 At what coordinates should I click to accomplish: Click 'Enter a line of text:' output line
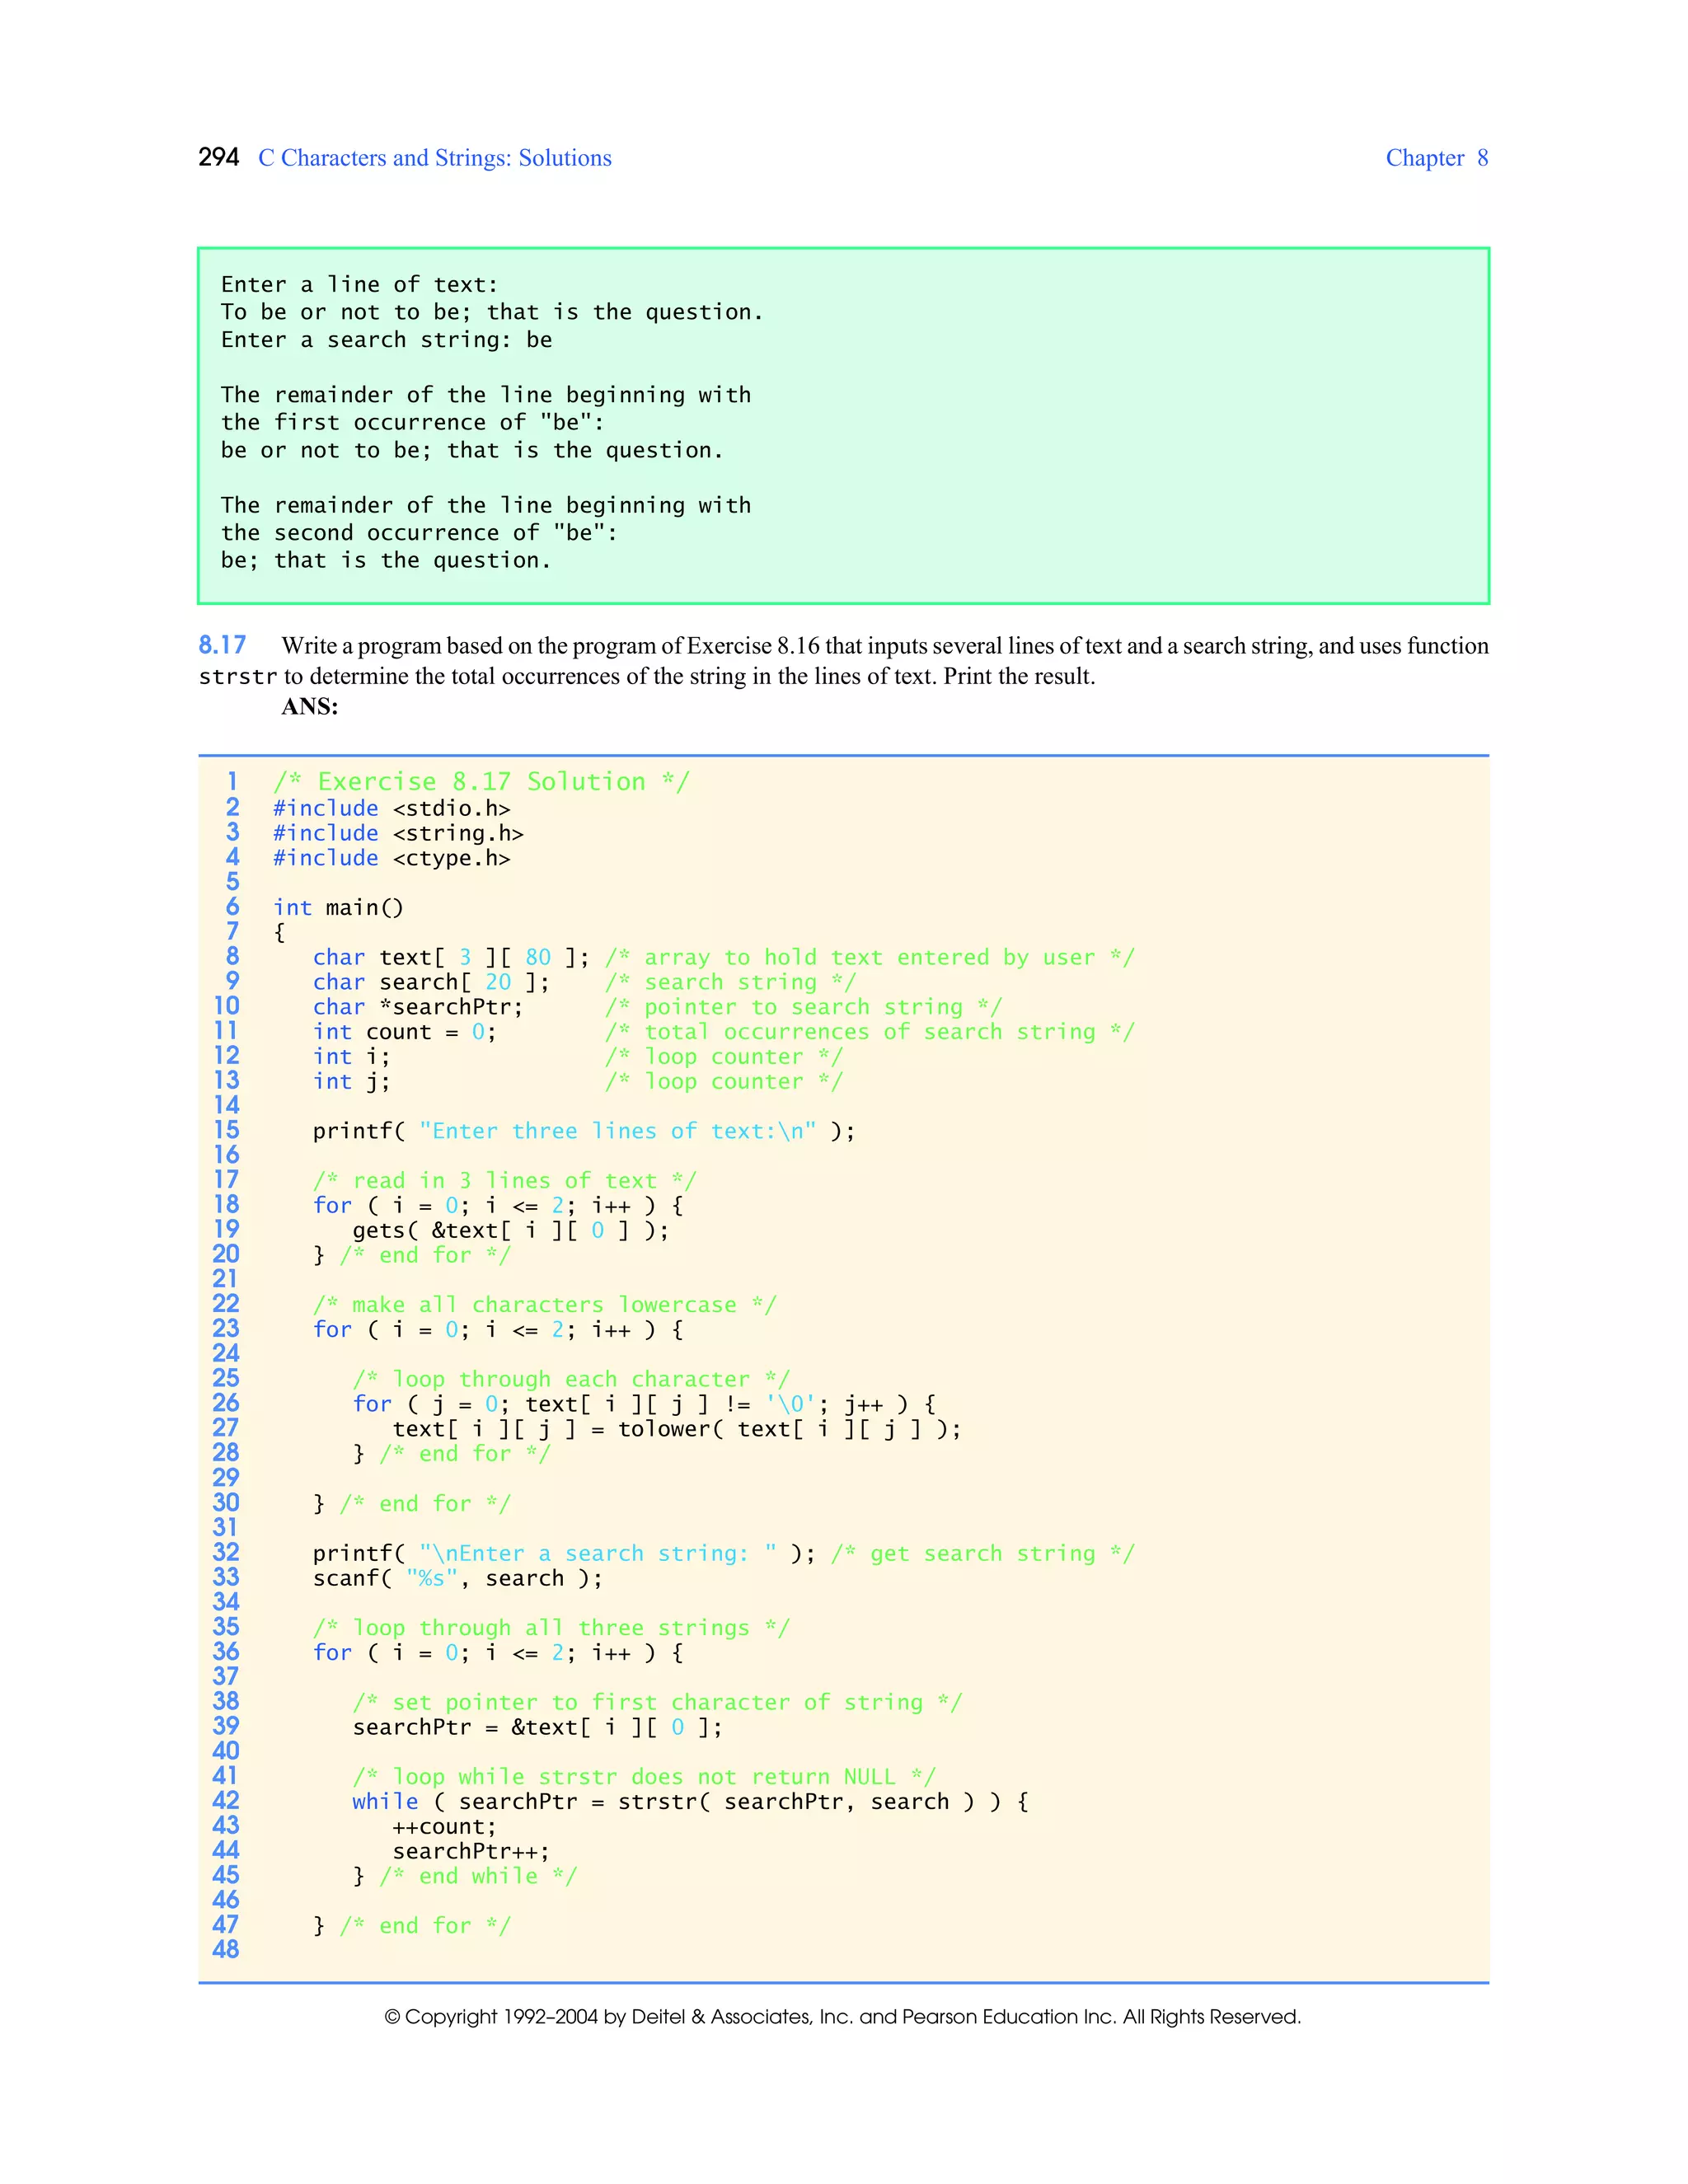(359, 285)
